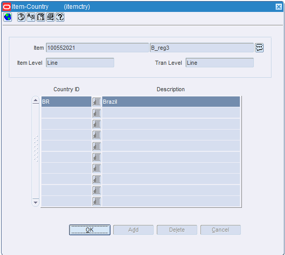Open list-of-values icon in fifth table row
The width and height of the screenshot is (285, 255).
[97, 146]
